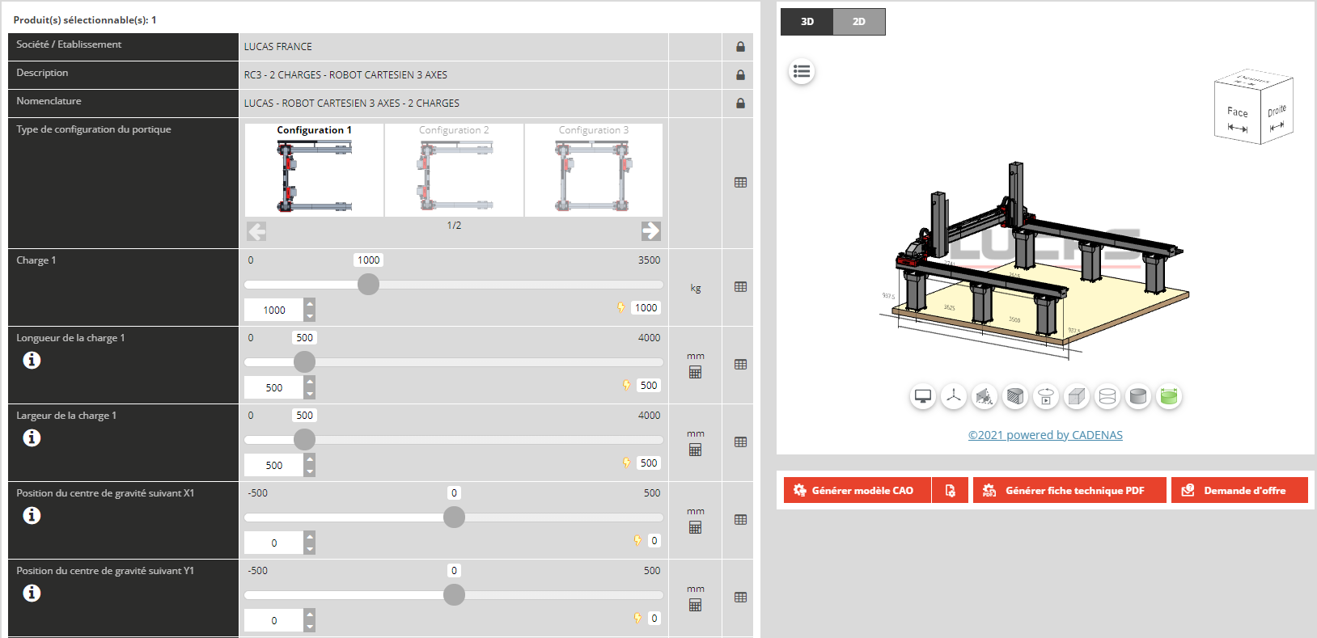Select Configuration 2 thumbnail
1317x638 pixels.
pos(455,170)
